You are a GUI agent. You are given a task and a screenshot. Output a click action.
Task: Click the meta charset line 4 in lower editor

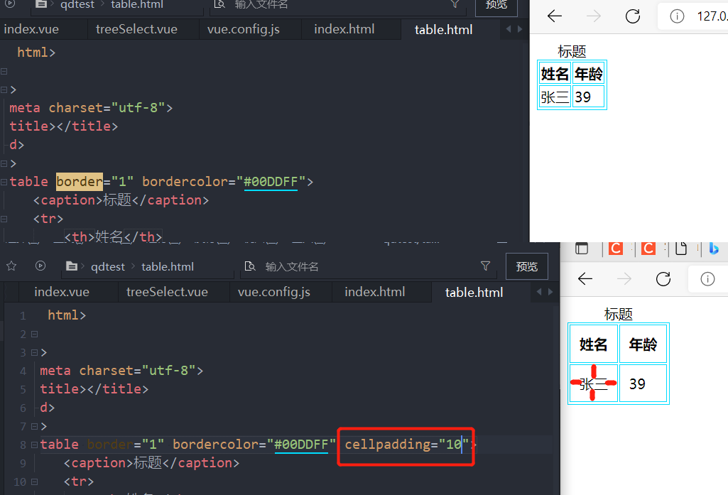(x=121, y=371)
